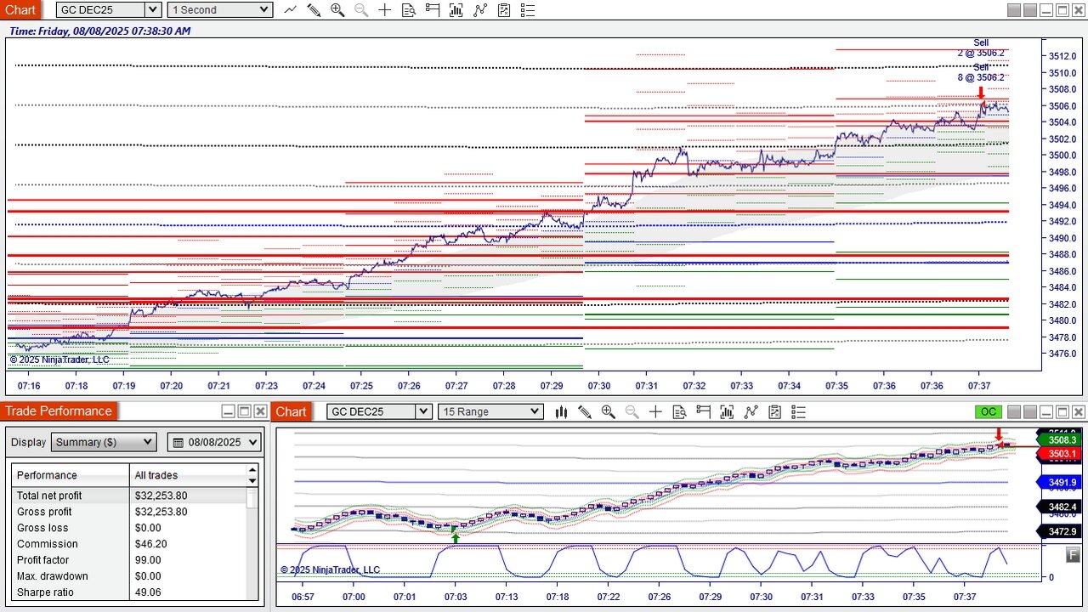
Task: Select the Trade Performance tab
Action: tap(59, 411)
